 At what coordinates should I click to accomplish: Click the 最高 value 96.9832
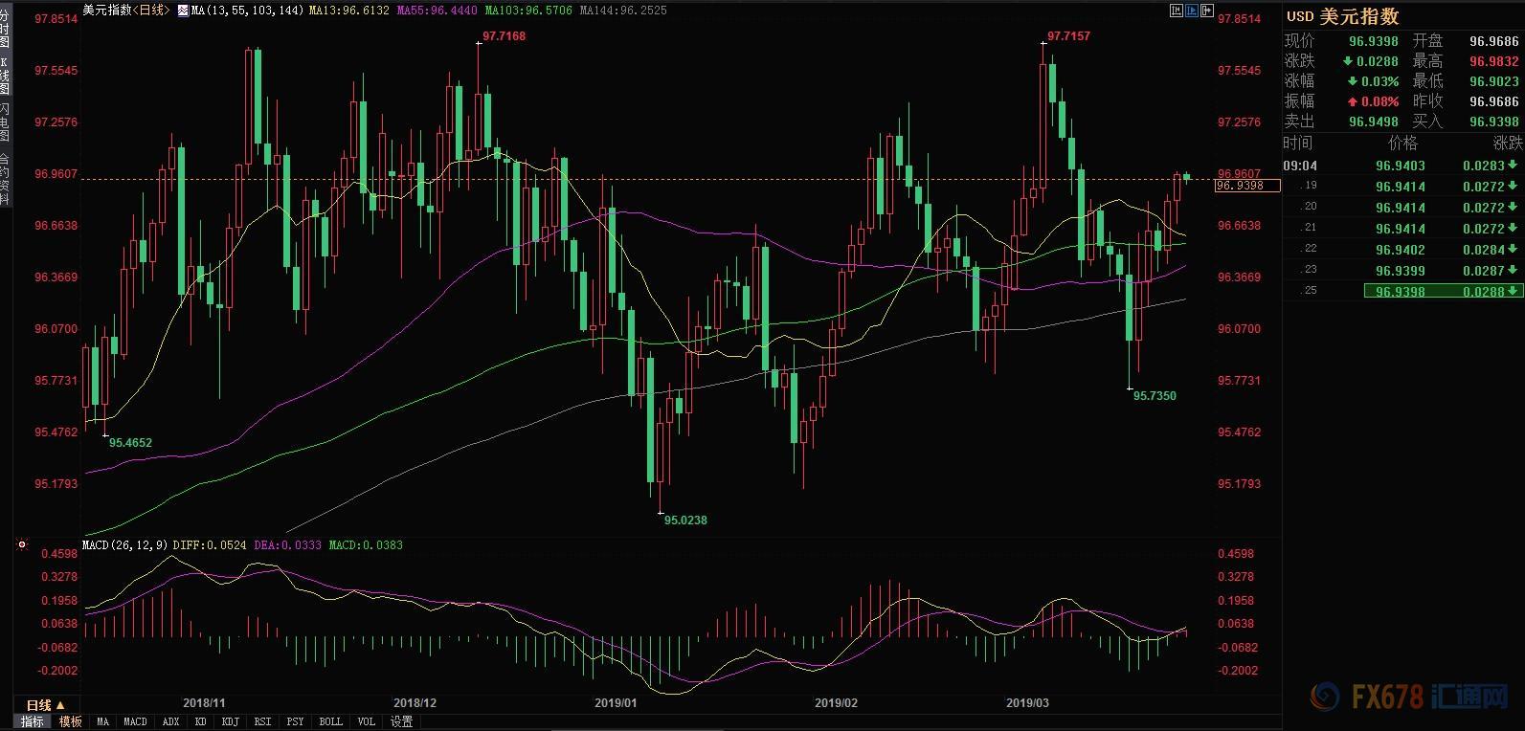point(1493,62)
